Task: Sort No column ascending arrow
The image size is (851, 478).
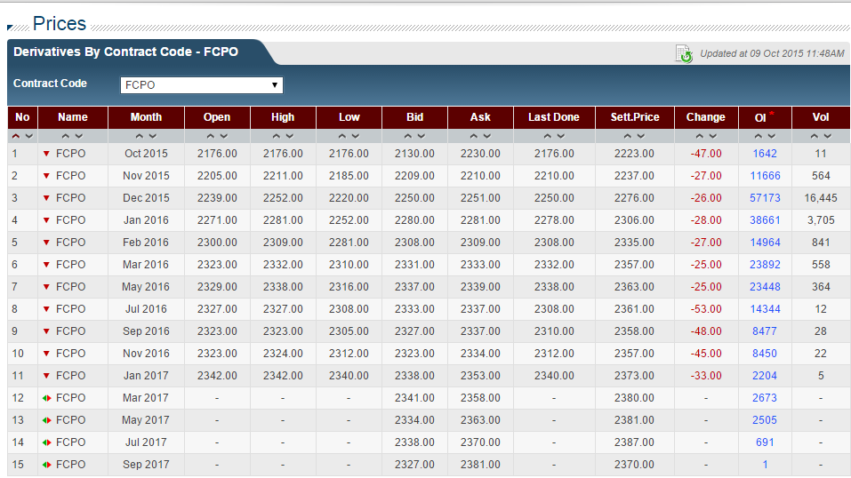Action: coord(16,136)
